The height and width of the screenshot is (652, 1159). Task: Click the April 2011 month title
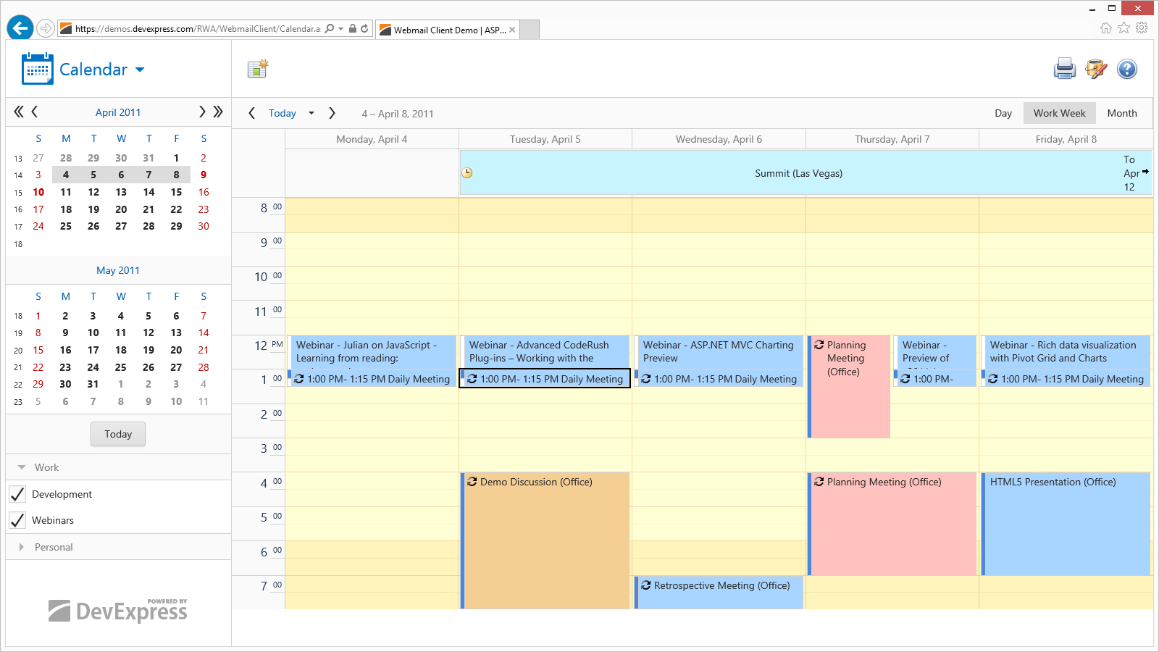pos(118,112)
